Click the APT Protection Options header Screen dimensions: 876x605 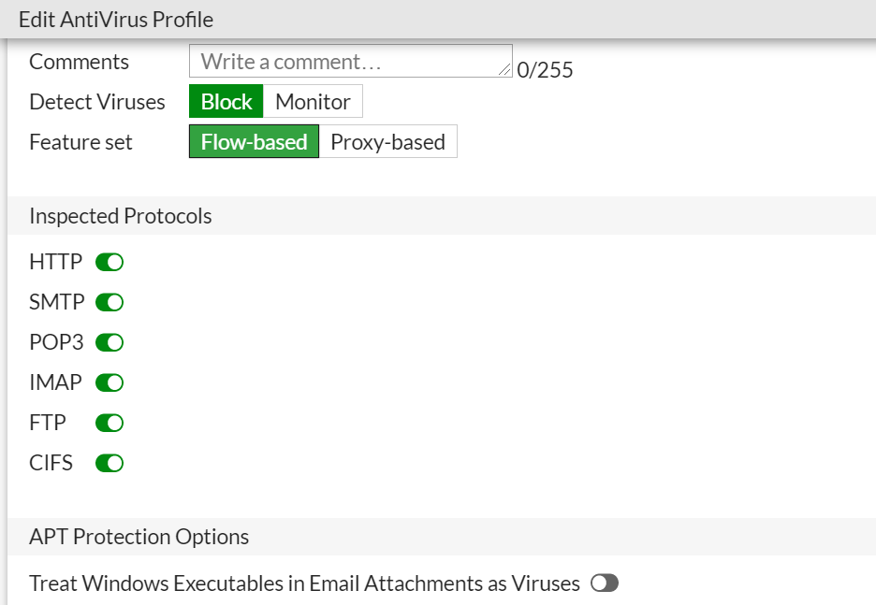point(139,537)
